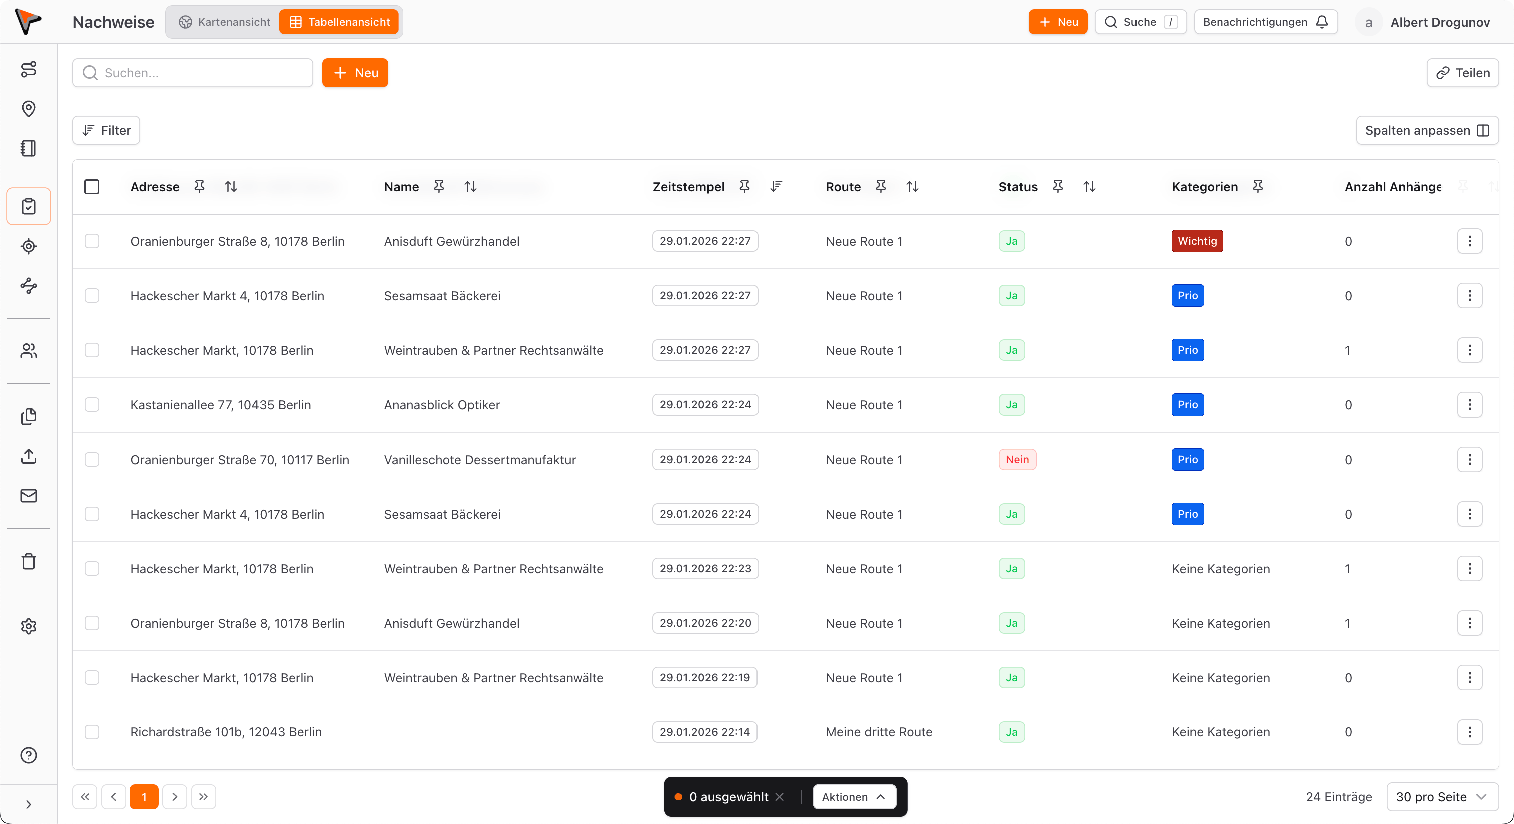This screenshot has width=1514, height=824.
Task: Click the team users sidebar icon
Action: (x=28, y=351)
